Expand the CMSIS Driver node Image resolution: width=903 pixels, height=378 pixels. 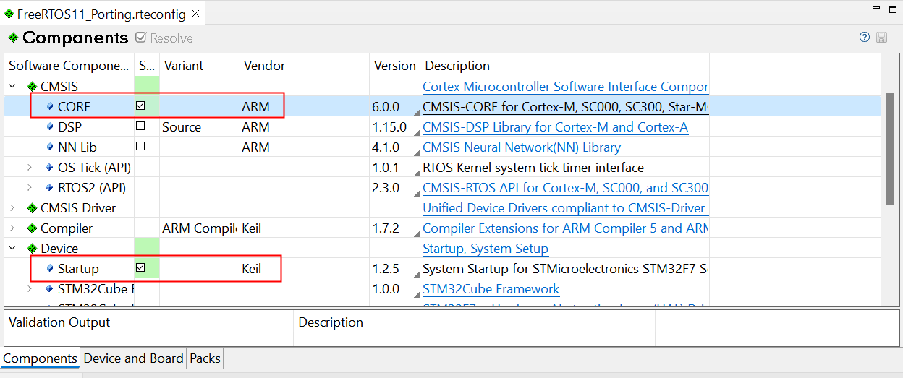12,208
